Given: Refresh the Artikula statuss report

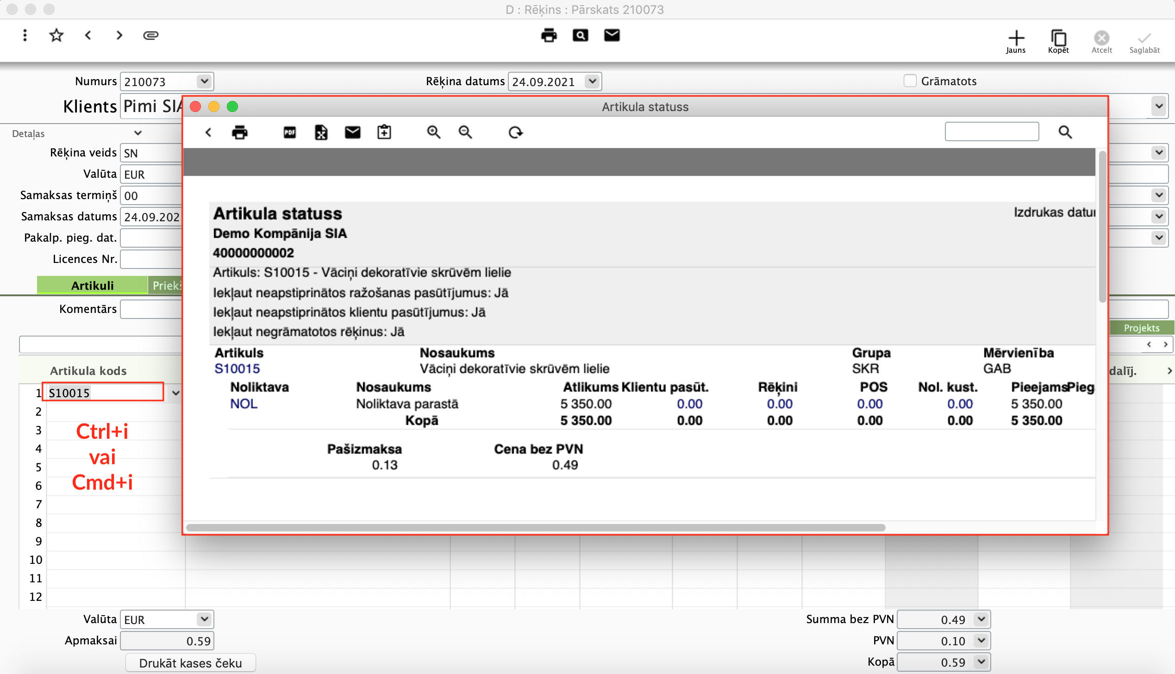Looking at the screenshot, I should 515,132.
